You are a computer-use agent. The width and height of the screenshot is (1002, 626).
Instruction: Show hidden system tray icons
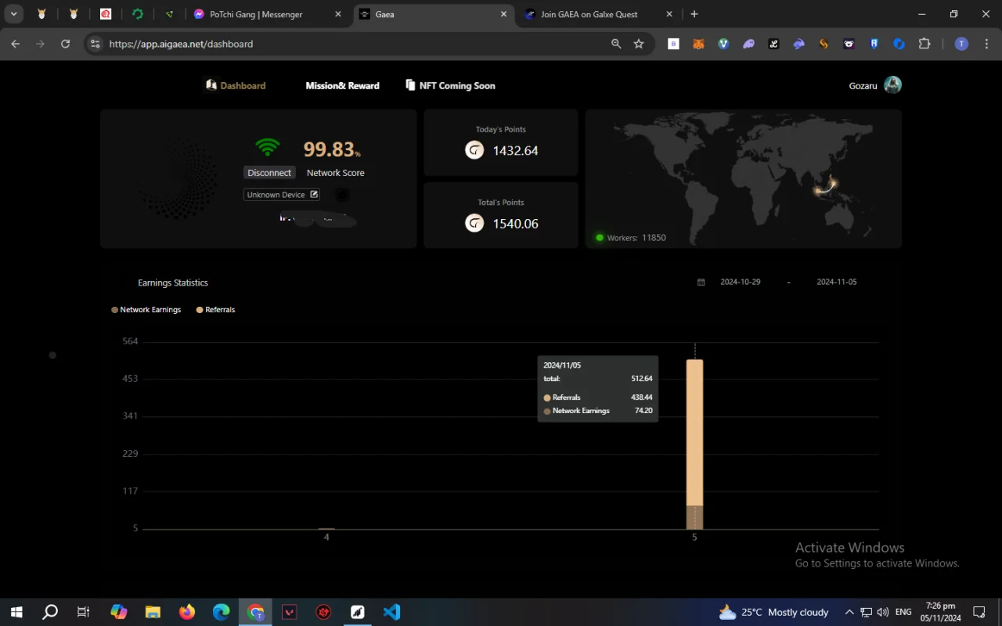click(x=849, y=612)
